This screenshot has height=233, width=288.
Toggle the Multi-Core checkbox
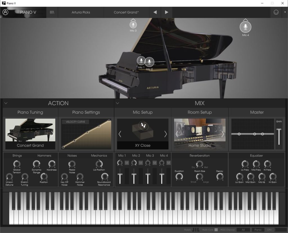[216, 230]
